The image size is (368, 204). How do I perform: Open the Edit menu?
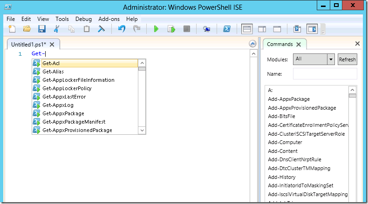click(x=26, y=19)
